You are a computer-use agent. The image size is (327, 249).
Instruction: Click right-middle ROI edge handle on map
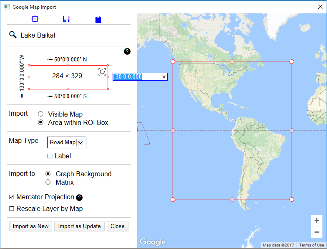tap(292, 130)
